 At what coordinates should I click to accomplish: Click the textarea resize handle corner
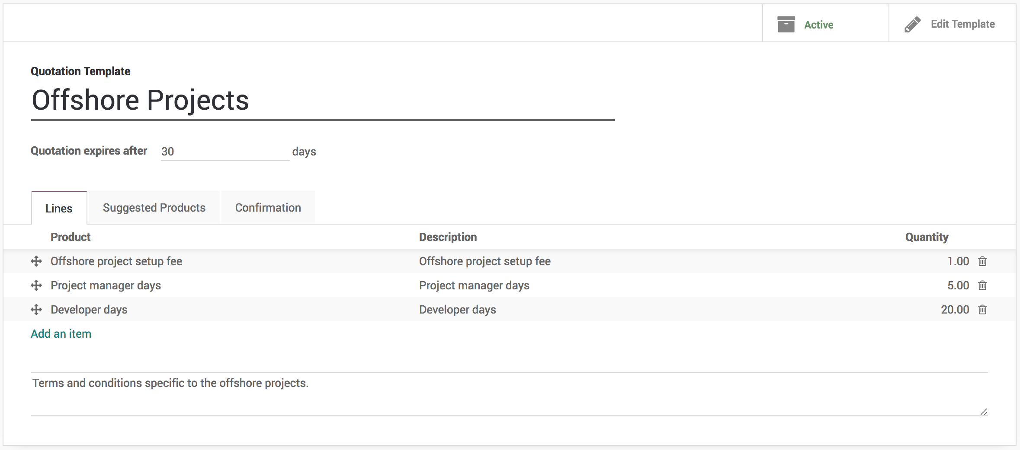[984, 412]
